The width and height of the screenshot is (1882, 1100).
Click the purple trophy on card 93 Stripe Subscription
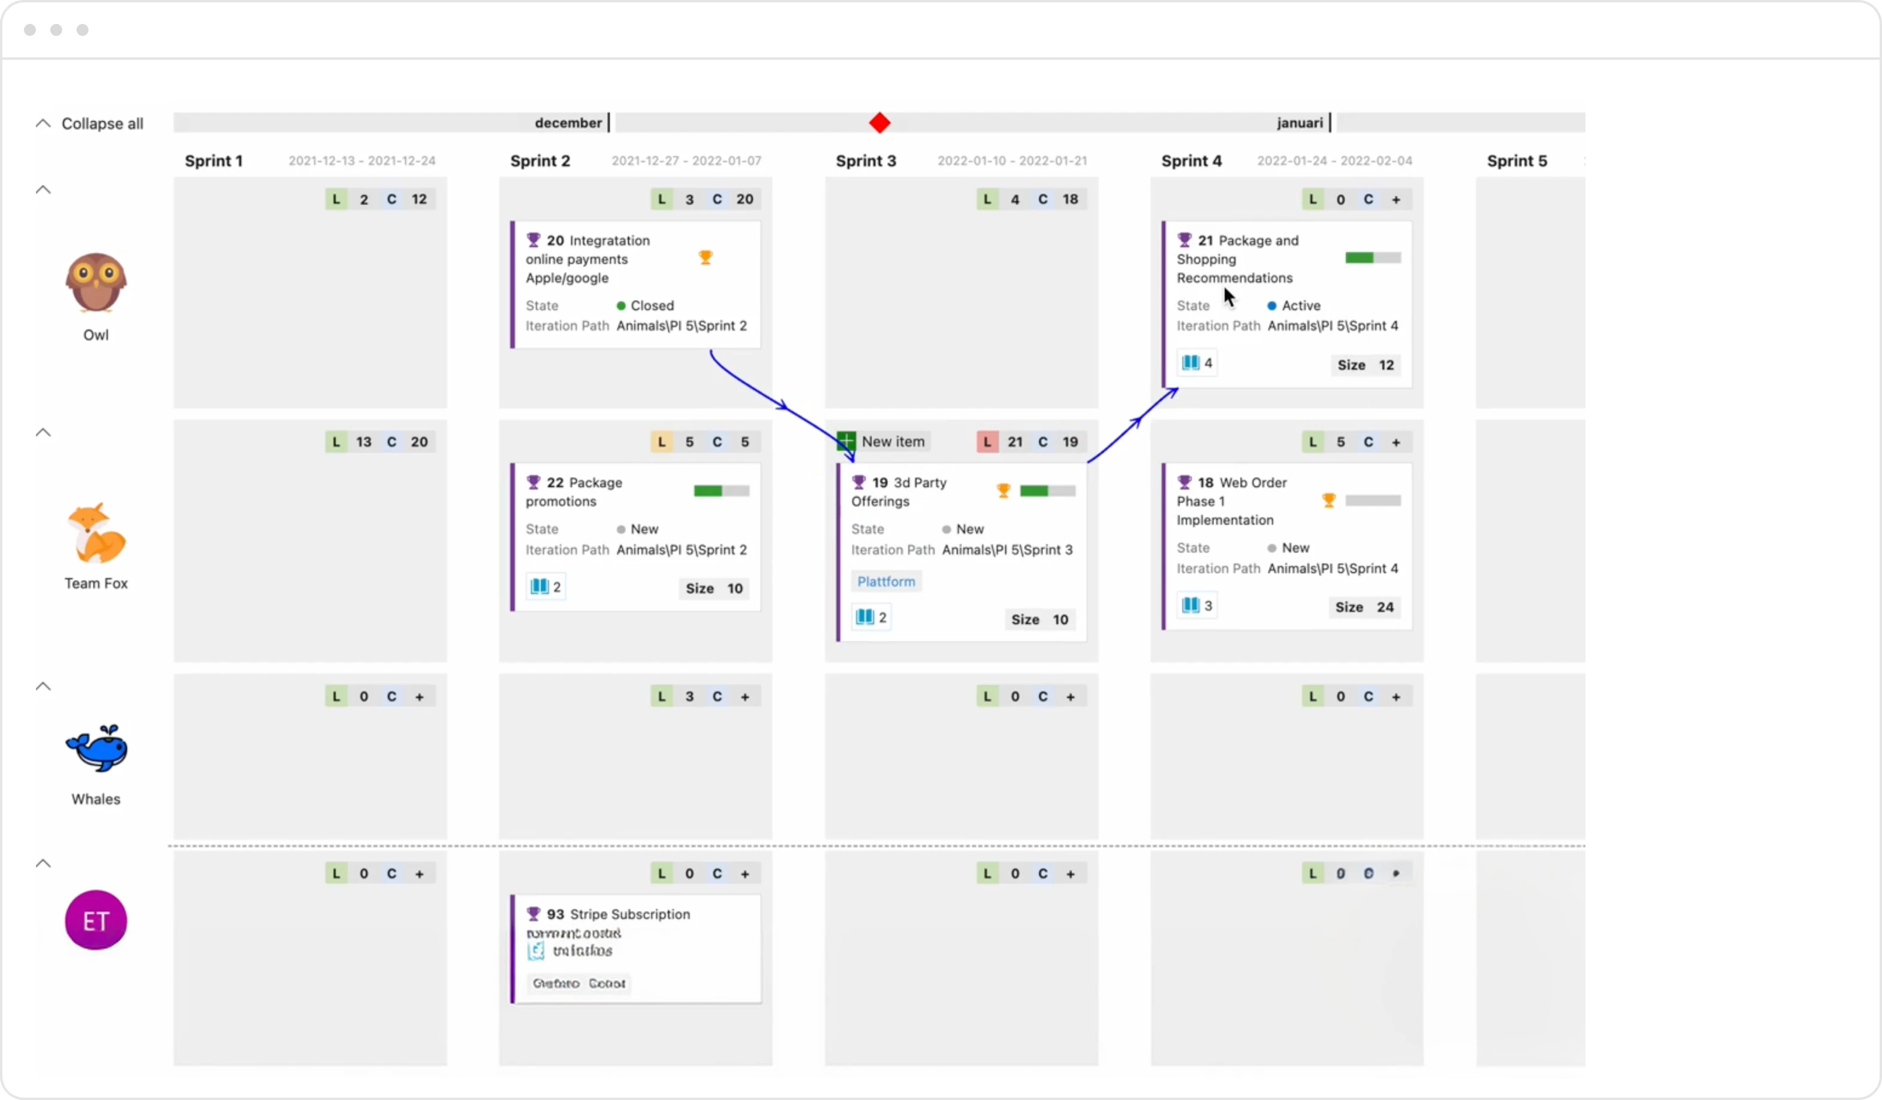[533, 914]
